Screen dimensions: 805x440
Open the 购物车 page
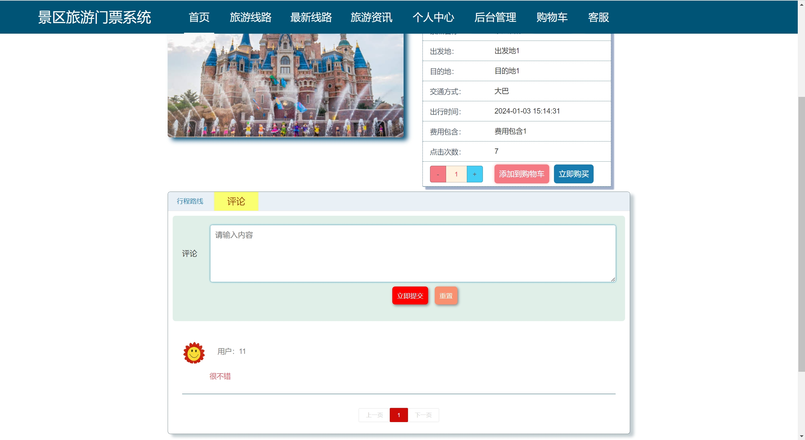552,17
